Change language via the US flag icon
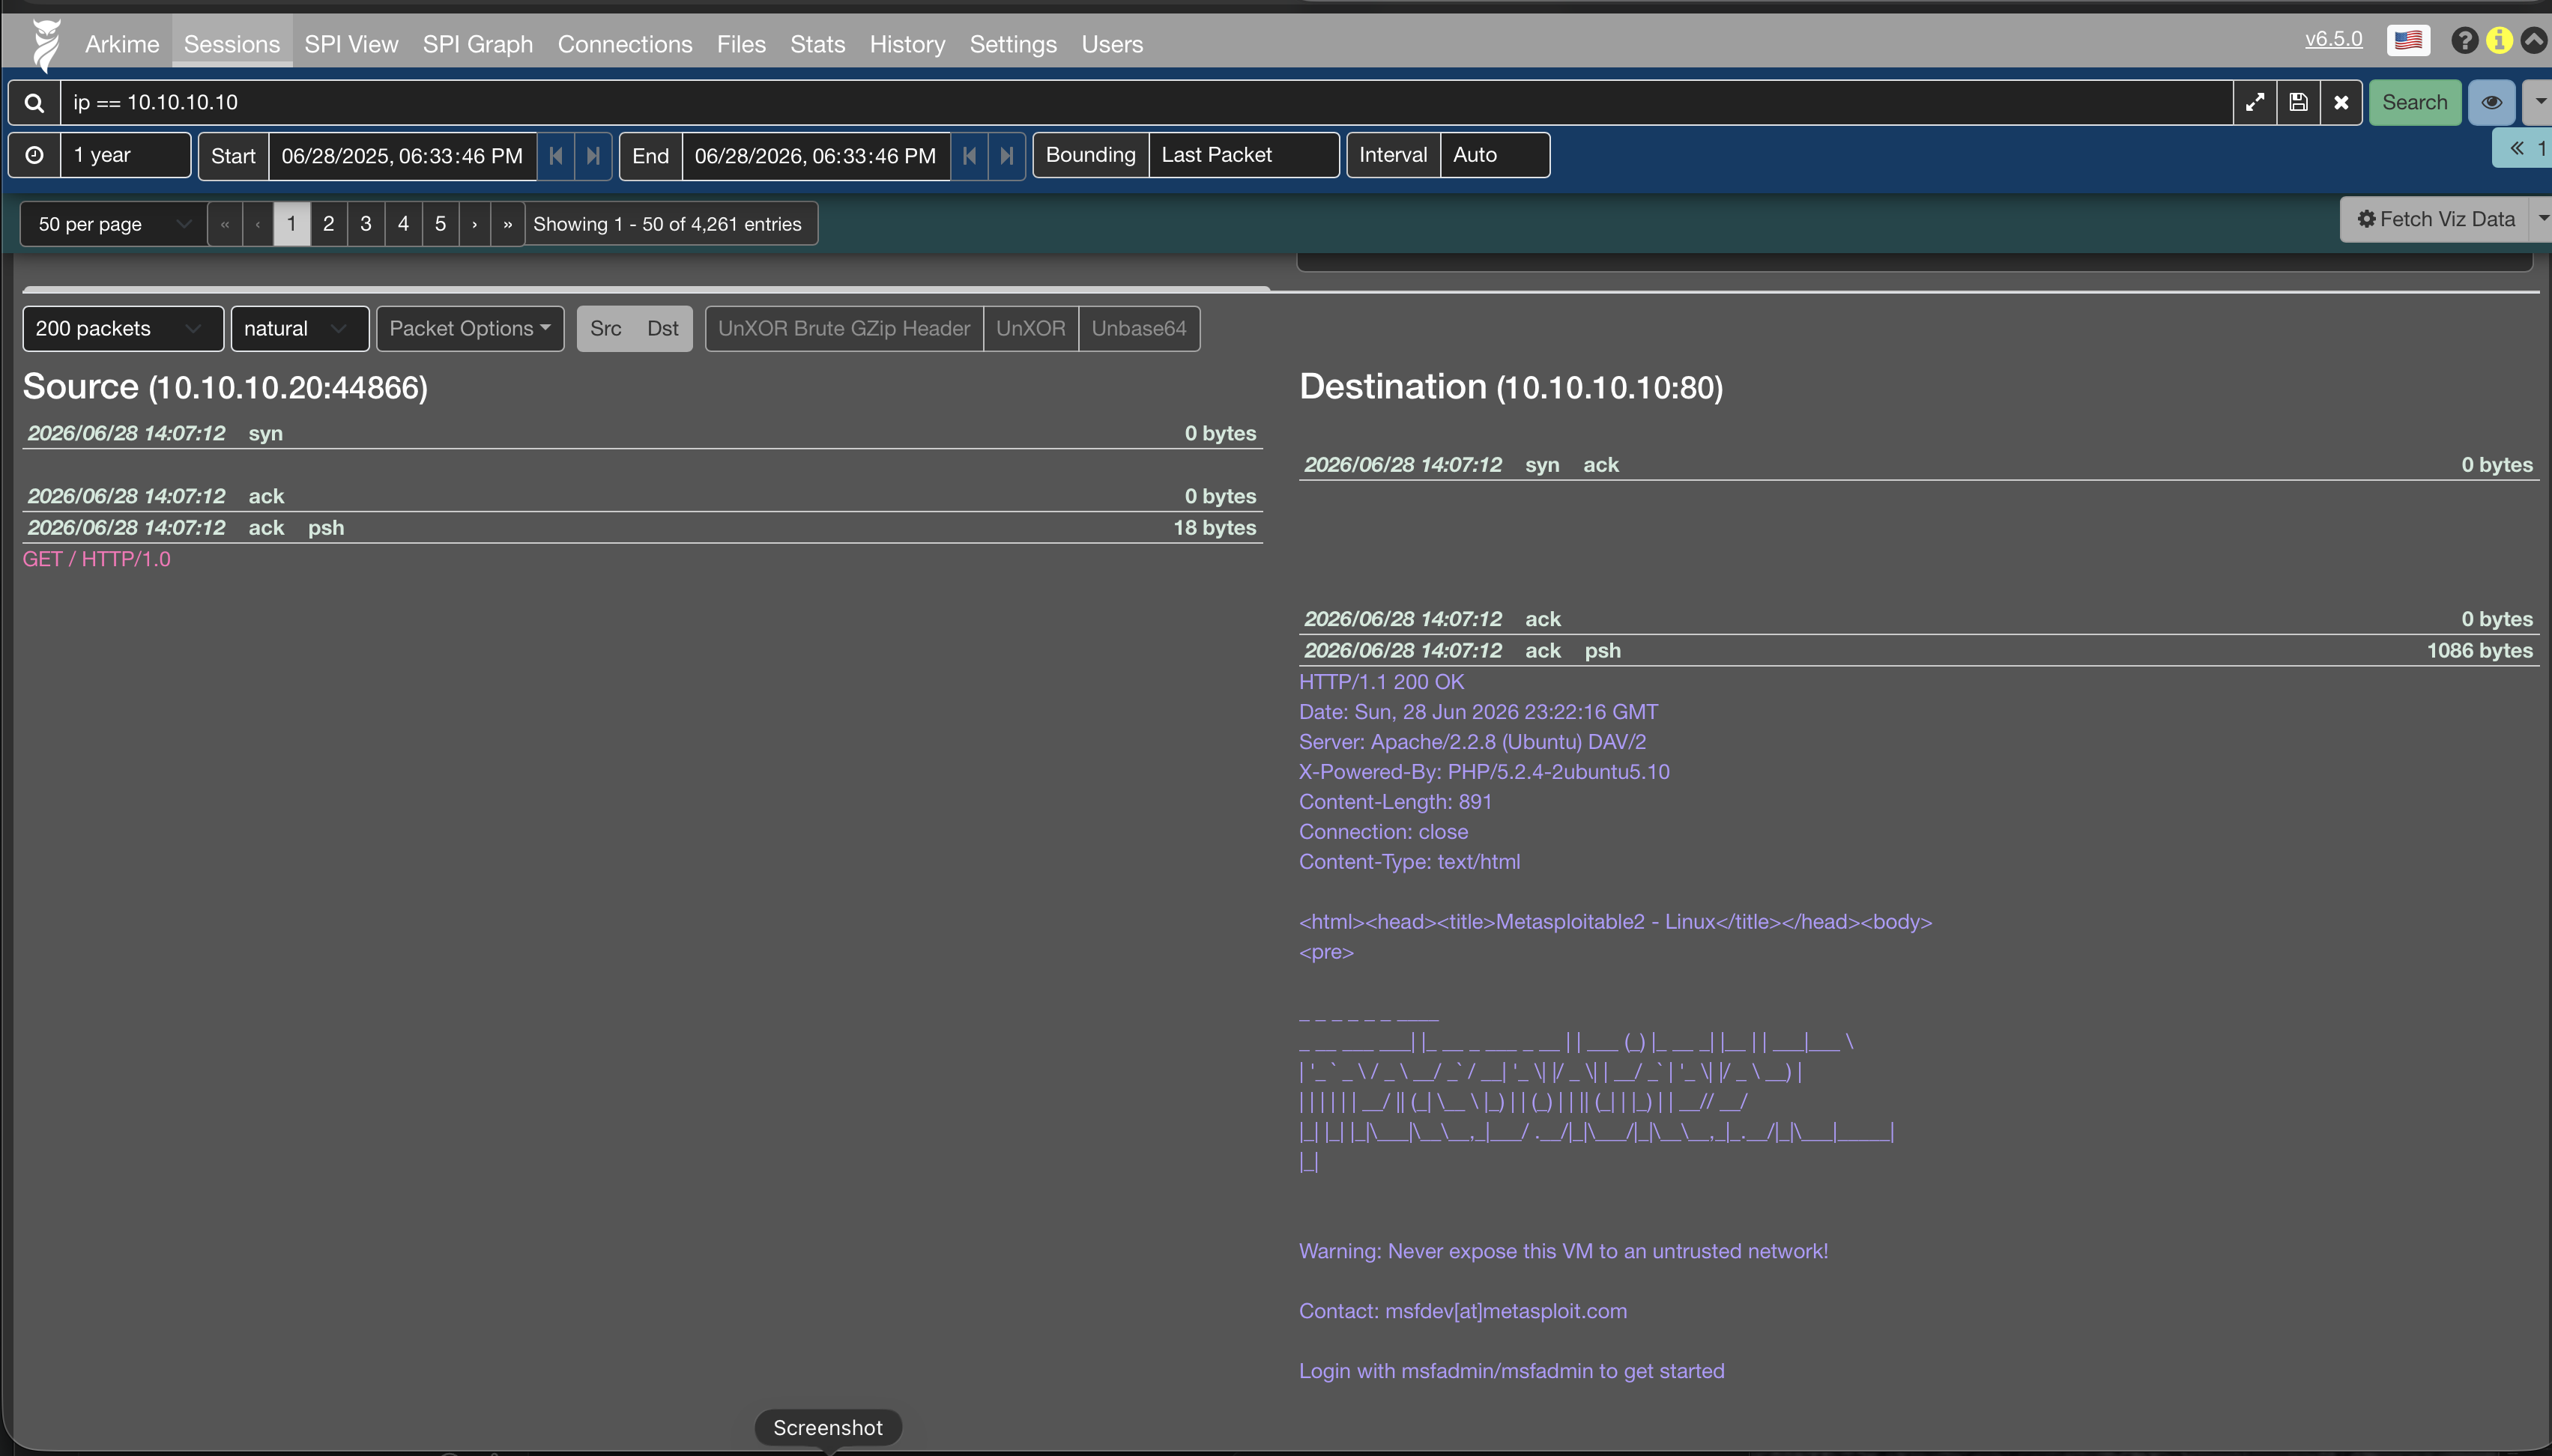 2408,41
